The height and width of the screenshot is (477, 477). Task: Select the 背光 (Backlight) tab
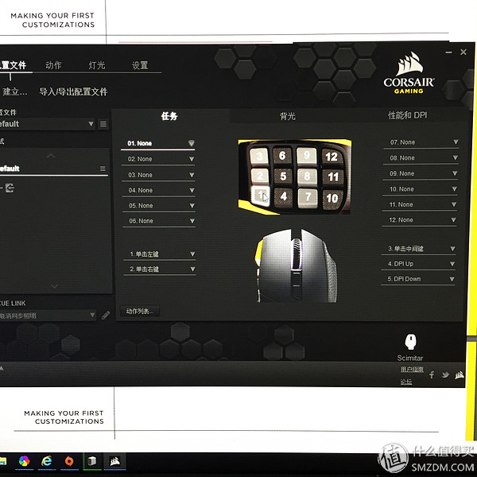click(x=288, y=116)
